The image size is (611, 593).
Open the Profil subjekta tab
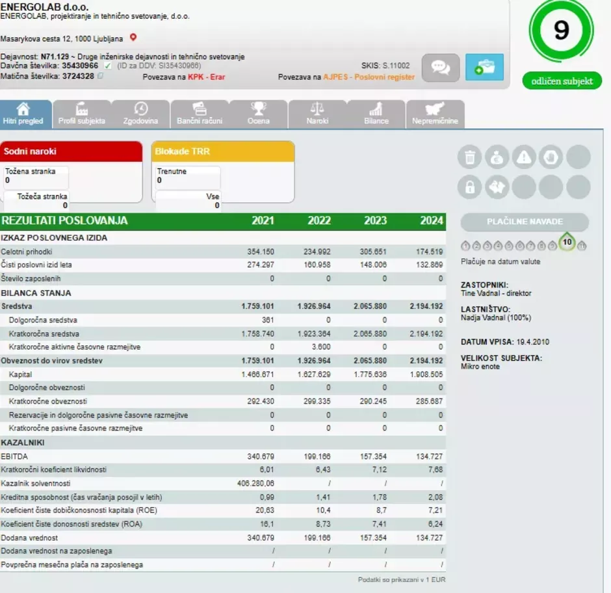82,114
